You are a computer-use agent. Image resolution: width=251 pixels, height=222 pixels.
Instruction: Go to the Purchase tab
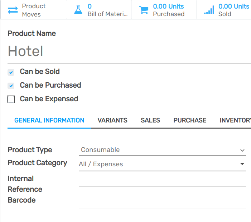190,120
